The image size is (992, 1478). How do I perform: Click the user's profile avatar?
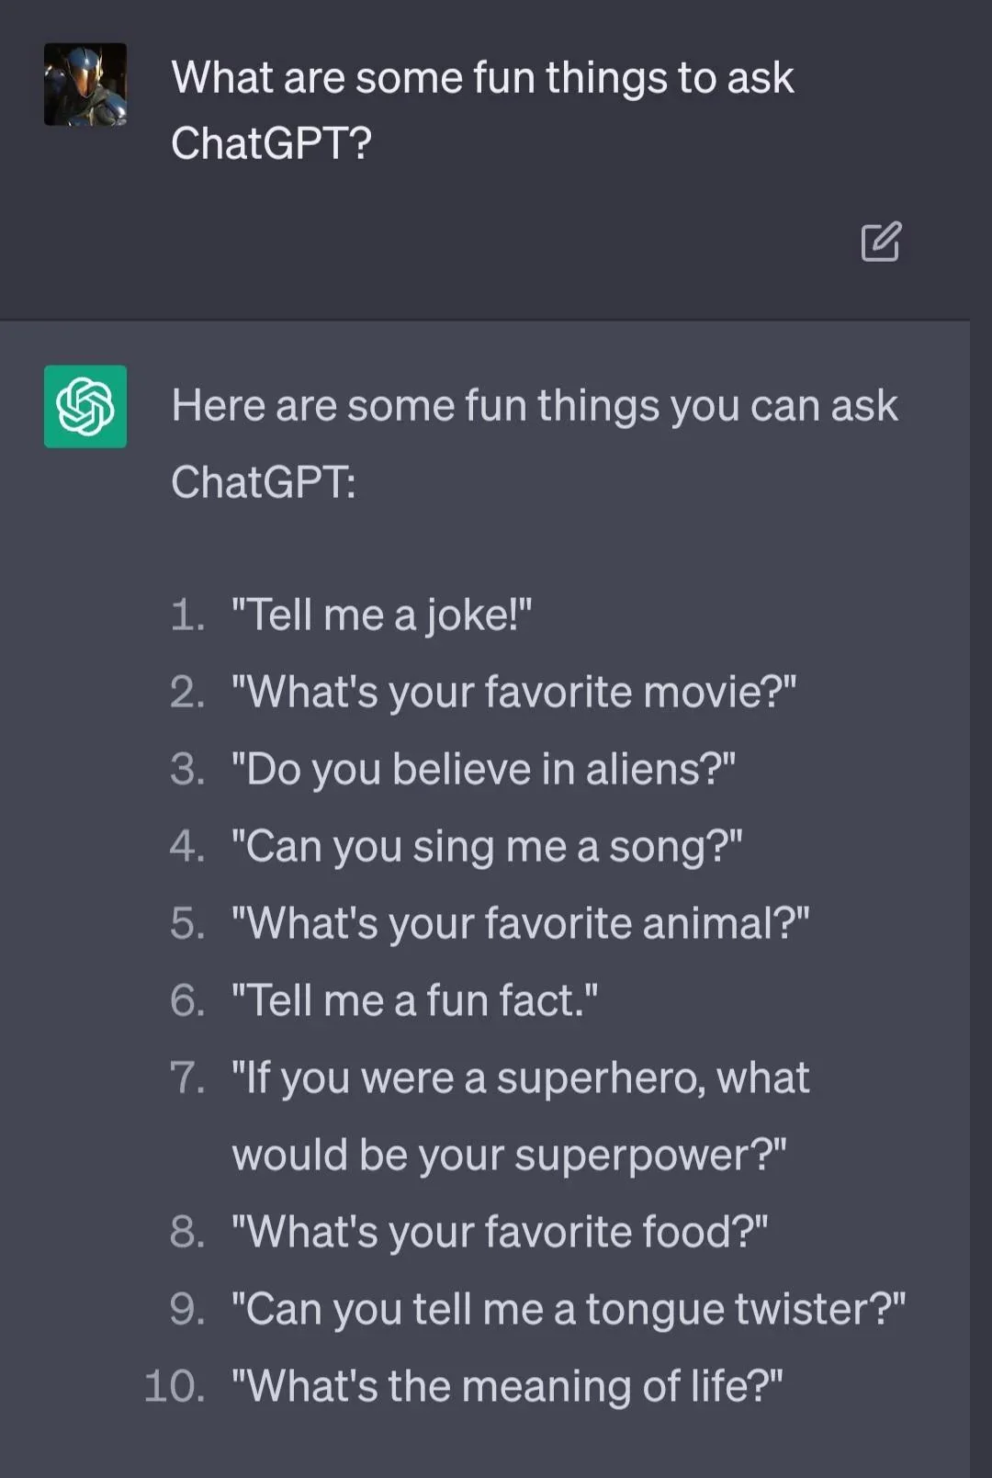point(85,85)
